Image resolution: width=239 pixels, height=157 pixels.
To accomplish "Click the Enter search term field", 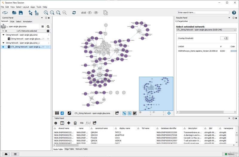I will click(203, 13).
